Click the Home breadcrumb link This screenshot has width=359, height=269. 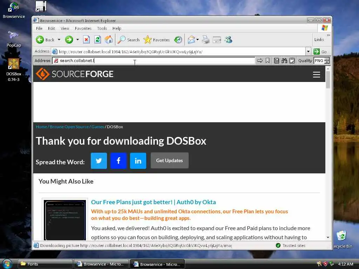41,127
